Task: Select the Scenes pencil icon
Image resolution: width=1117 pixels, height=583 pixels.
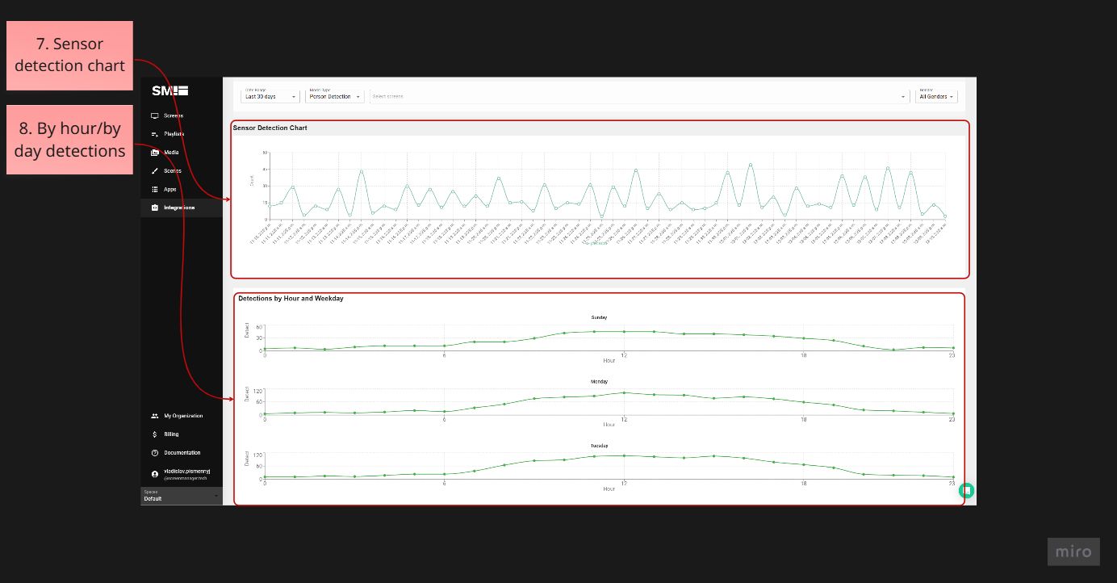Action: click(x=156, y=170)
